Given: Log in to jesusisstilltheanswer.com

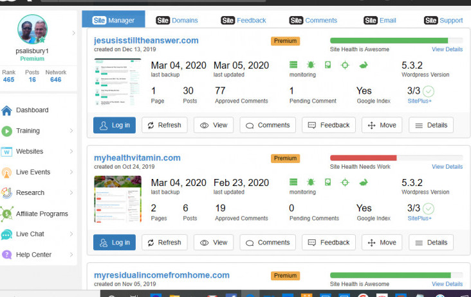Looking at the screenshot, I should [115, 125].
